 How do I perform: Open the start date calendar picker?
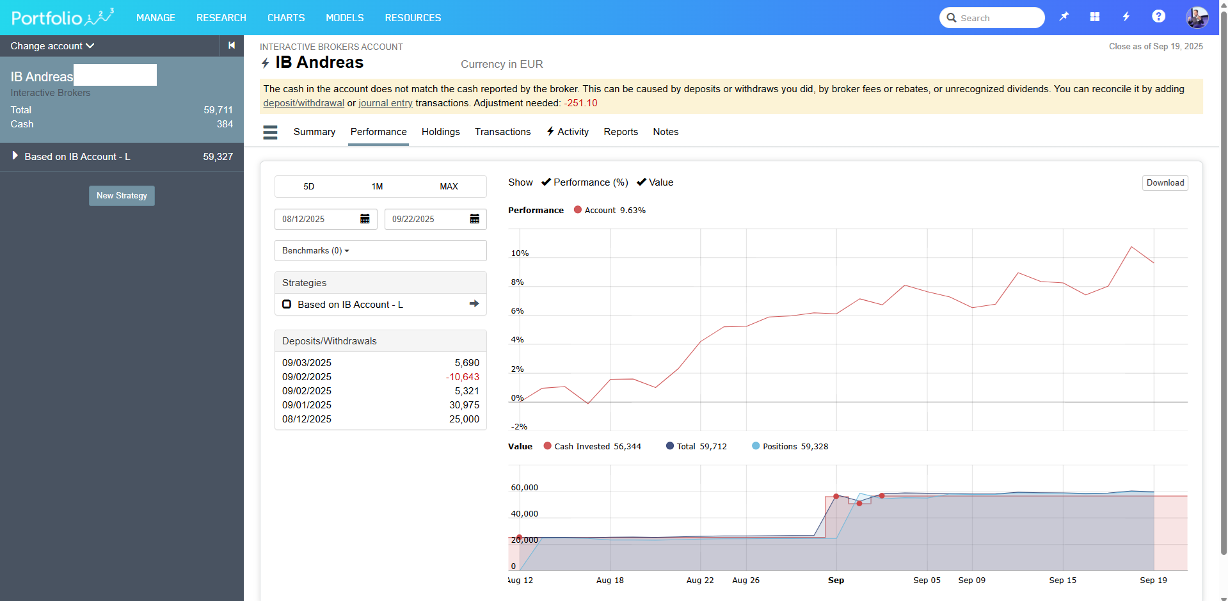click(365, 219)
